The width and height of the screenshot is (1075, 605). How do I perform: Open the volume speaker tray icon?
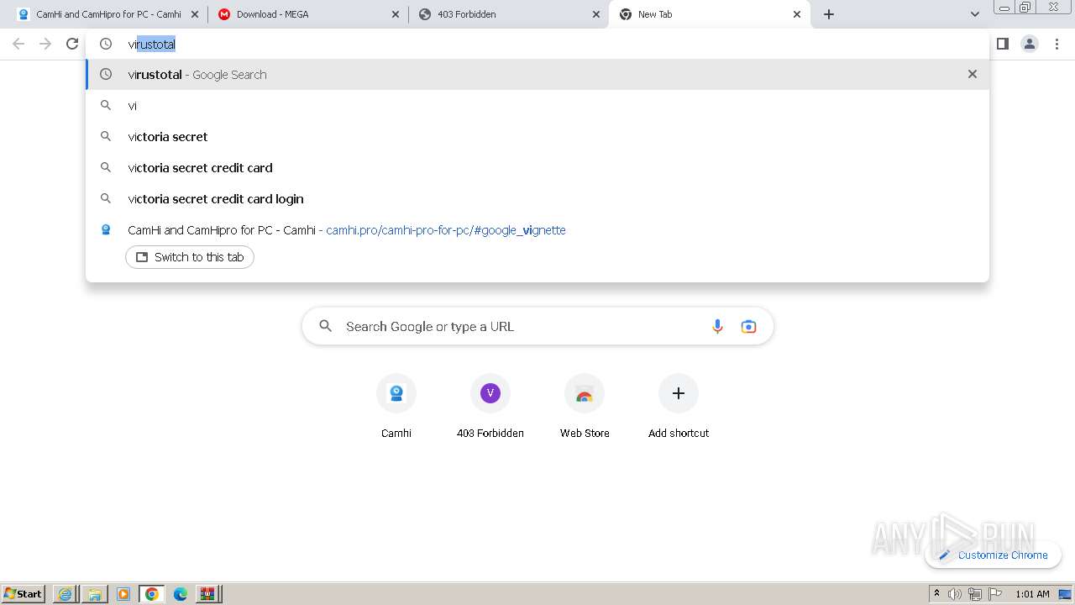(955, 594)
